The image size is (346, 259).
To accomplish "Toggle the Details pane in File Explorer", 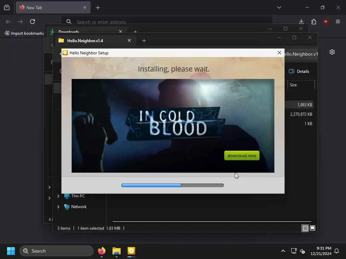I will pos(299,71).
